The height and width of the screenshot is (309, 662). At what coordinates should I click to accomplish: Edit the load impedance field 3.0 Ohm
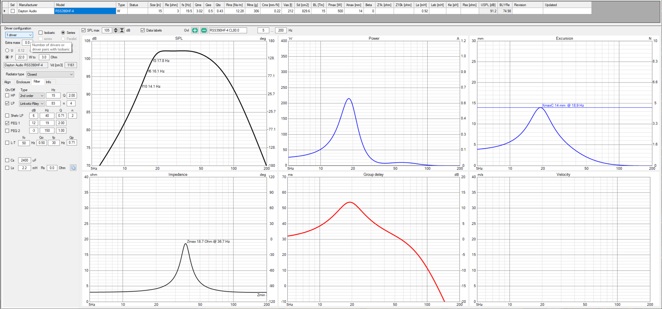pos(44,57)
